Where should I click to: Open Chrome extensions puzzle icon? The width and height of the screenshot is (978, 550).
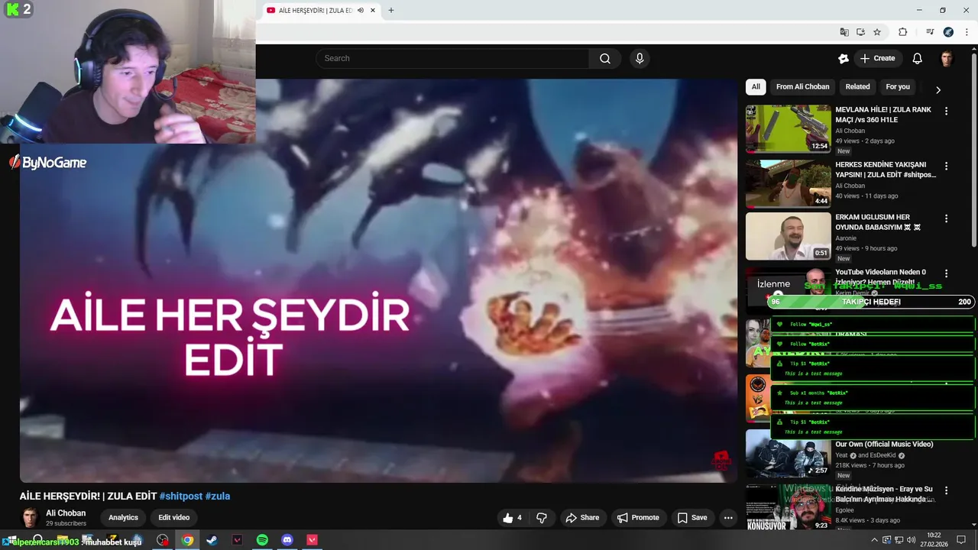click(902, 32)
